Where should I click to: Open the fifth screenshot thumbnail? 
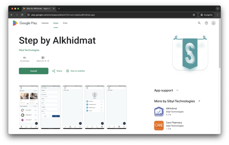116,107
